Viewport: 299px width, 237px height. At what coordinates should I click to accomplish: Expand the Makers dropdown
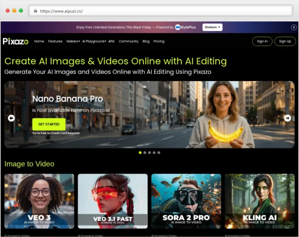pos(74,41)
